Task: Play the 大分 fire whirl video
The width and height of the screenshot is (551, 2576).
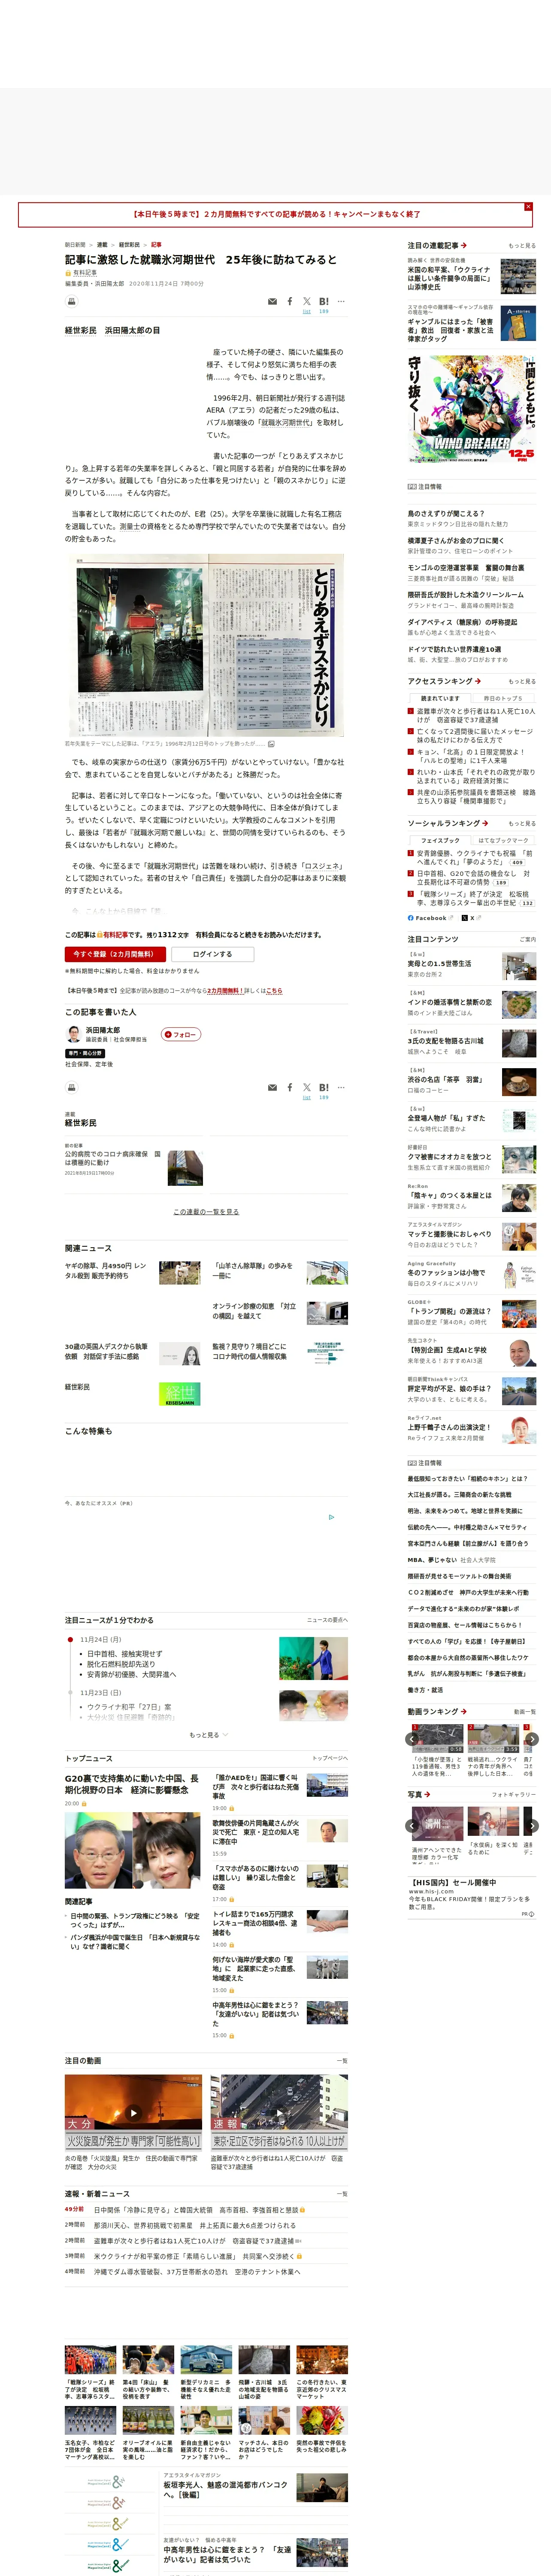Action: click(133, 2113)
